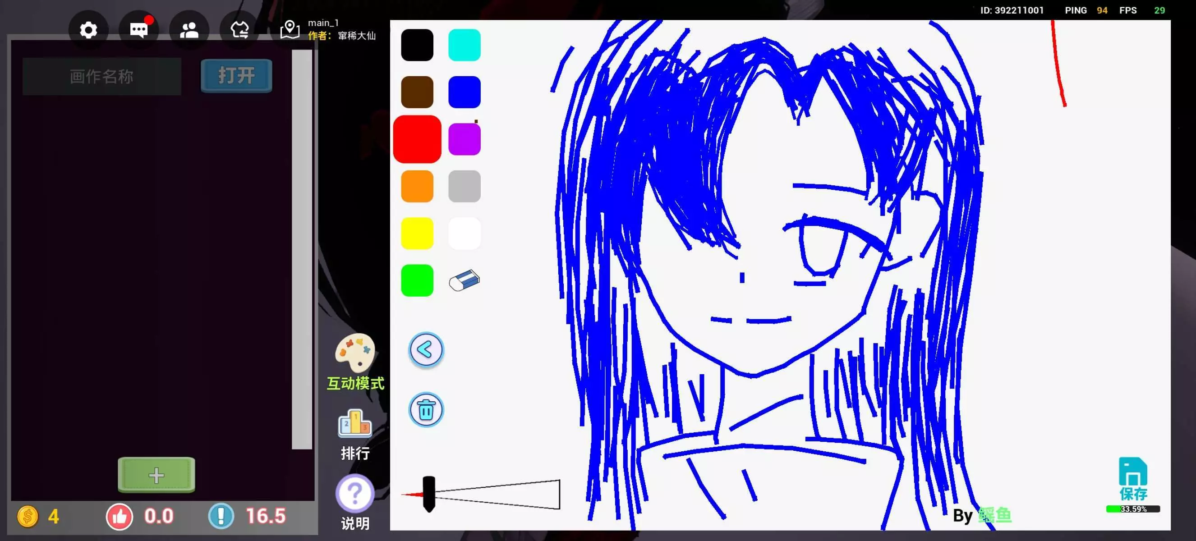Open the chat messages icon
This screenshot has height=541, width=1196.
tap(138, 30)
